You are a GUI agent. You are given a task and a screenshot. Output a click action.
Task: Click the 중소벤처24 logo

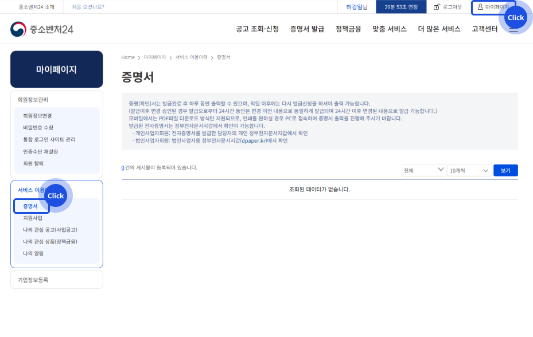coord(42,29)
